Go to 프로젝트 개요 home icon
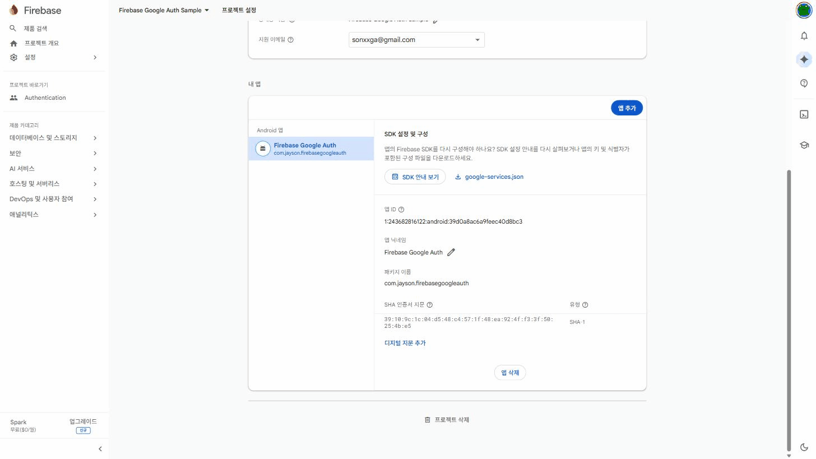 point(13,43)
